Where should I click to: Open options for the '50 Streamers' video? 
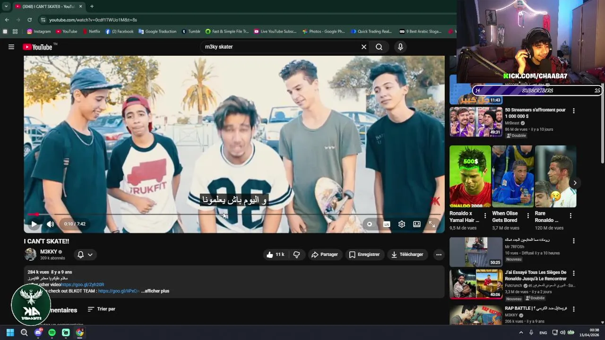coord(574,111)
